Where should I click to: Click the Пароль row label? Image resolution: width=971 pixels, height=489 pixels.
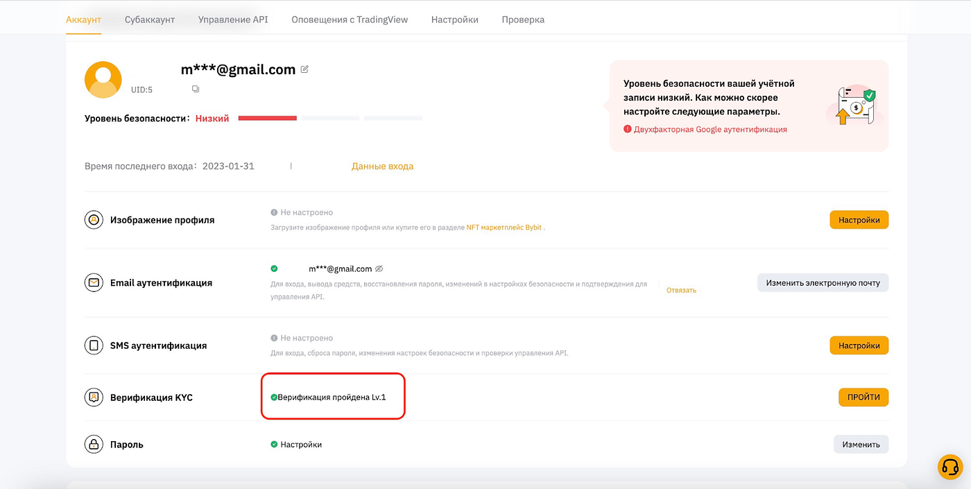tap(127, 445)
